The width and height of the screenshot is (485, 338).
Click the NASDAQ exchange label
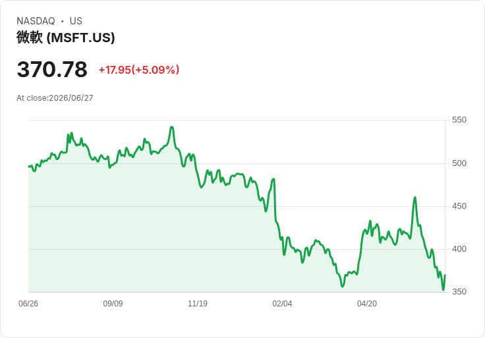coord(36,21)
